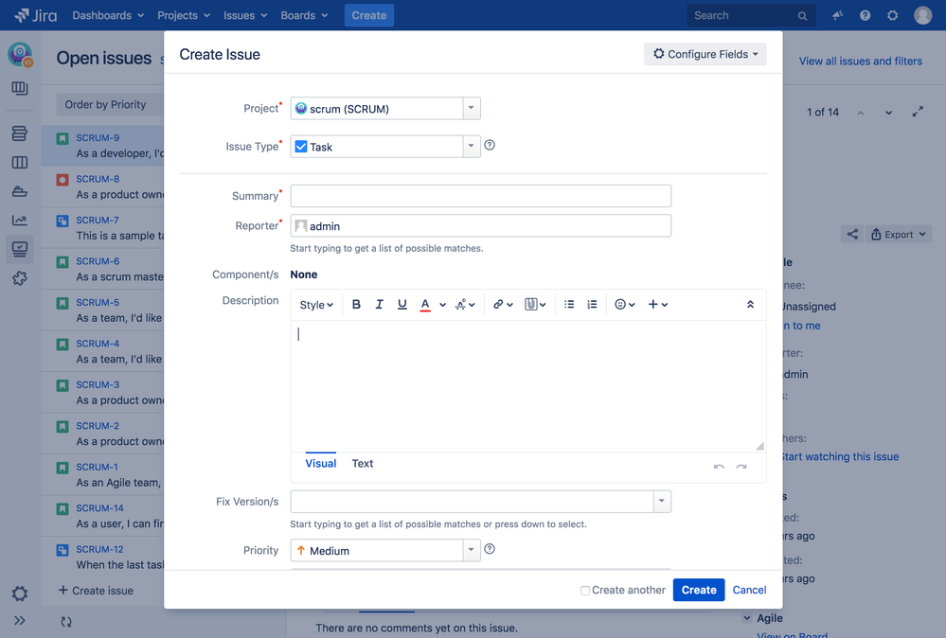Open the text color picker
Screen dimensions: 946x638
(x=425, y=305)
